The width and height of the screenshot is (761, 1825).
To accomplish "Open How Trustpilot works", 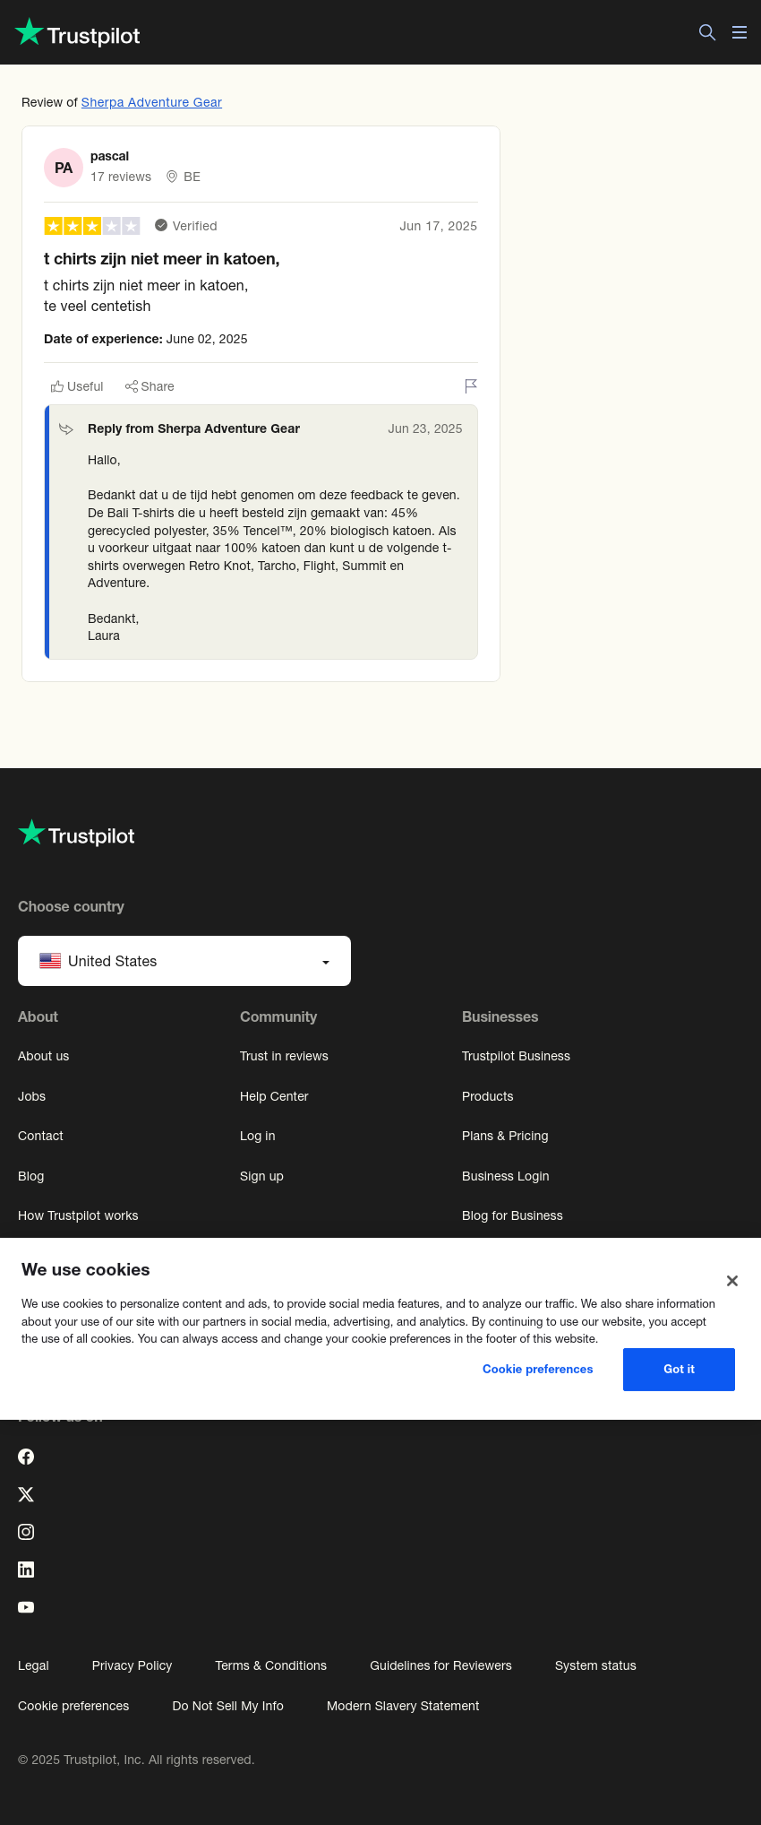I will (x=78, y=1215).
